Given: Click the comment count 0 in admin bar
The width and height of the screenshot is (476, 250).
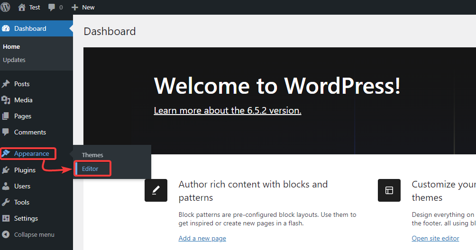Looking at the screenshot, I should pyautogui.click(x=61, y=7).
